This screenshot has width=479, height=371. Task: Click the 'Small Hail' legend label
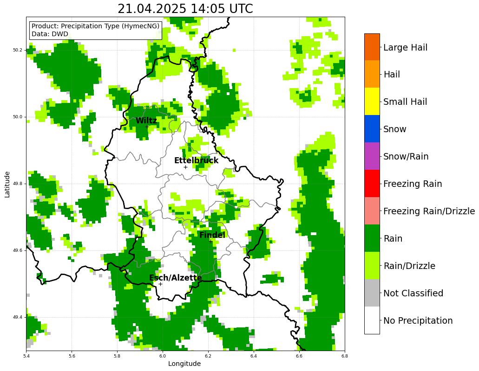(405, 102)
